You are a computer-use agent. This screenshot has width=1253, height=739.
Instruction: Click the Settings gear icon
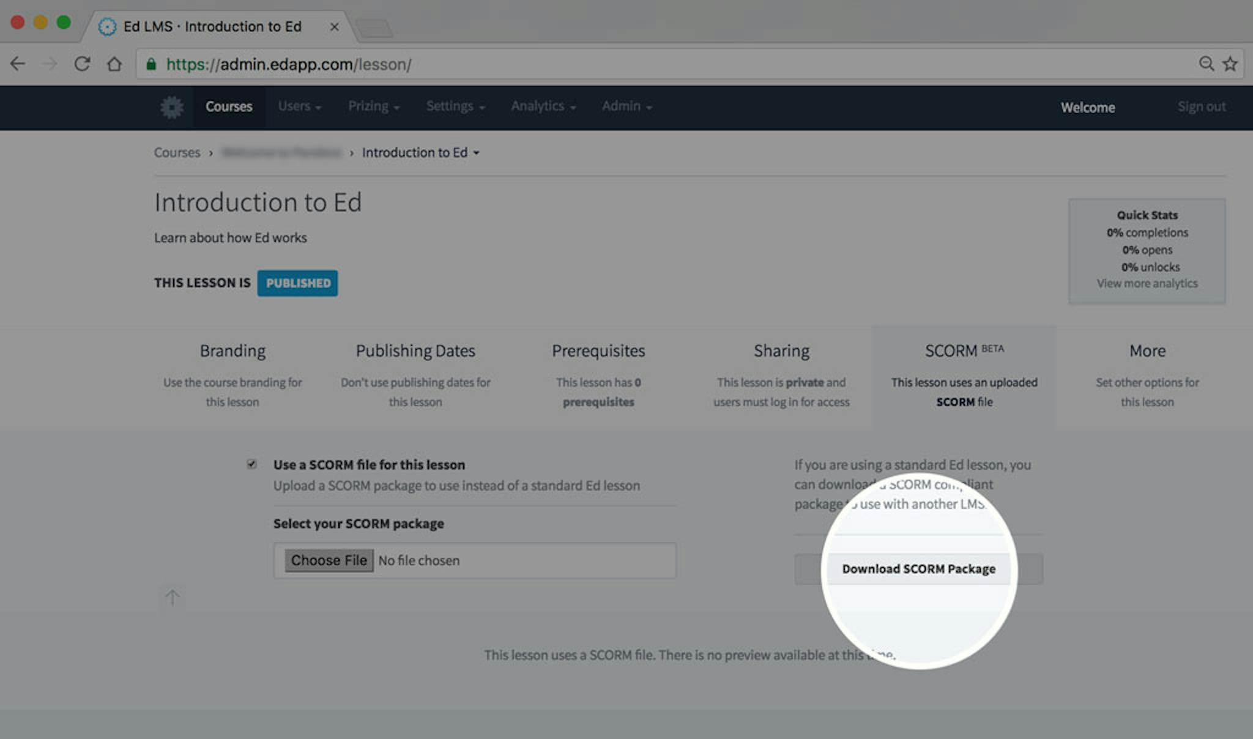[x=171, y=106]
